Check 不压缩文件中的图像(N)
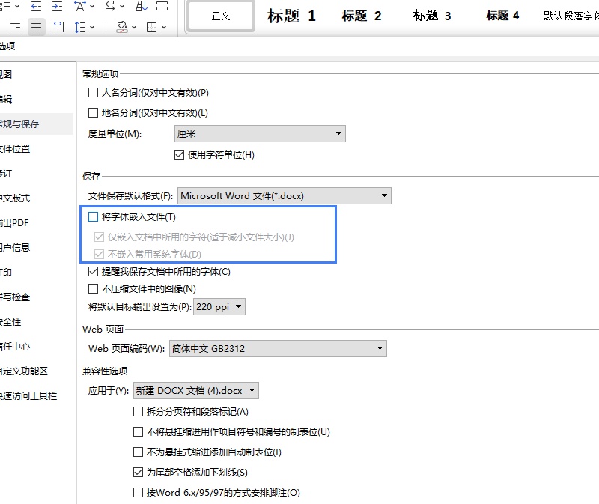Image resolution: width=599 pixels, height=504 pixels. click(93, 288)
